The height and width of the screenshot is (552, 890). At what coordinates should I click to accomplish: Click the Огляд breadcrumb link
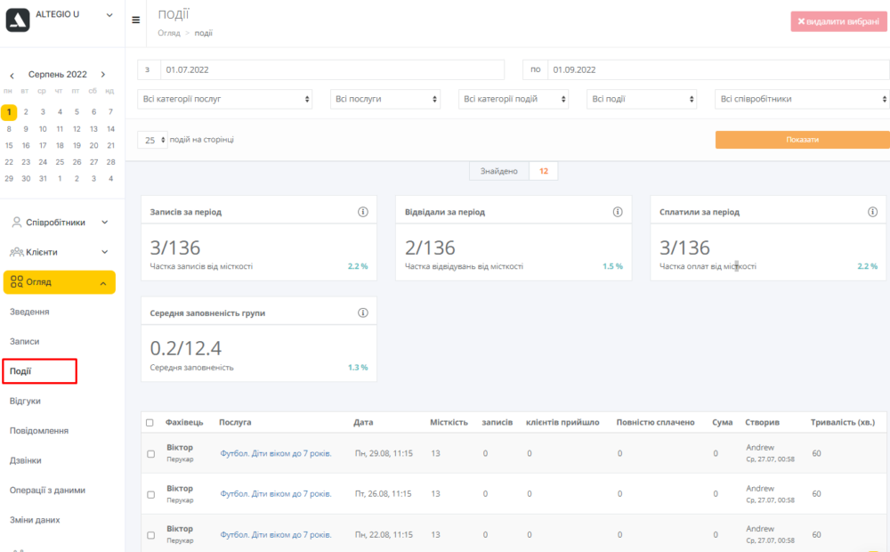[x=169, y=33]
